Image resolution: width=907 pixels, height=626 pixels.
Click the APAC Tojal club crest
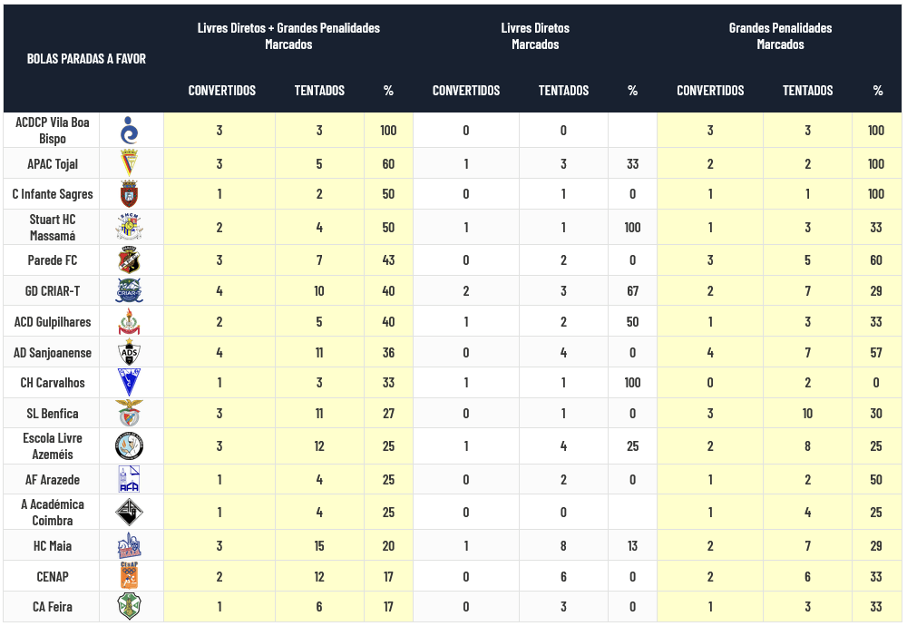(130, 164)
